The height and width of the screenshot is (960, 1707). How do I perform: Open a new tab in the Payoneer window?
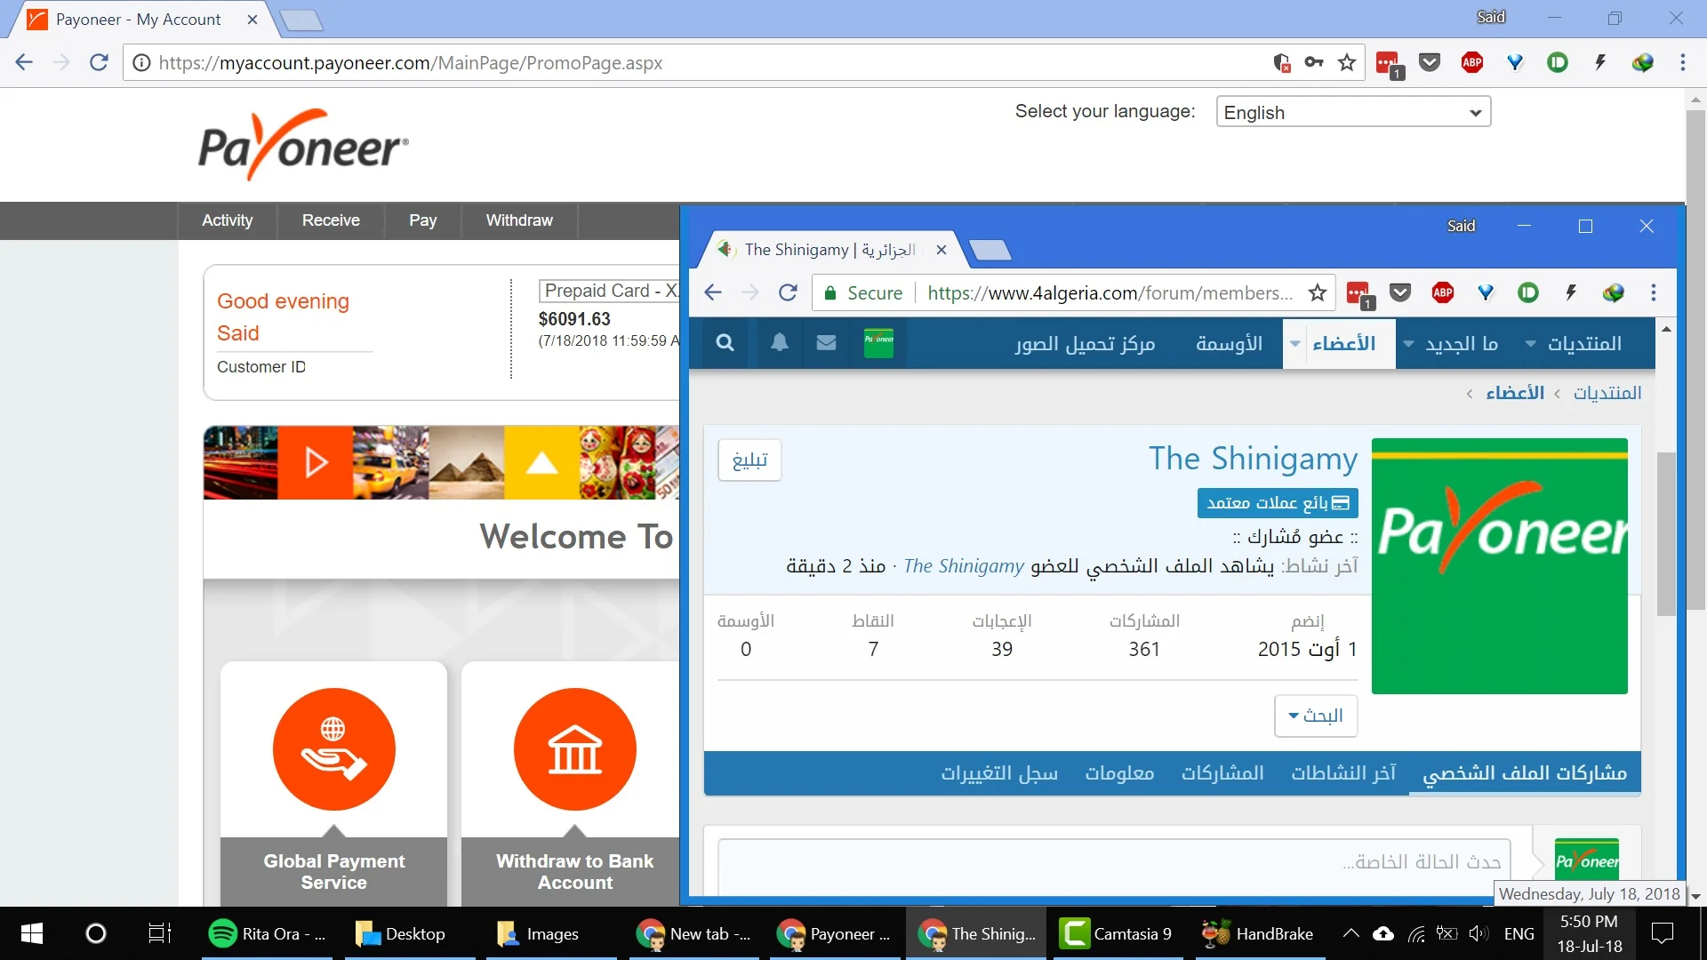301,20
